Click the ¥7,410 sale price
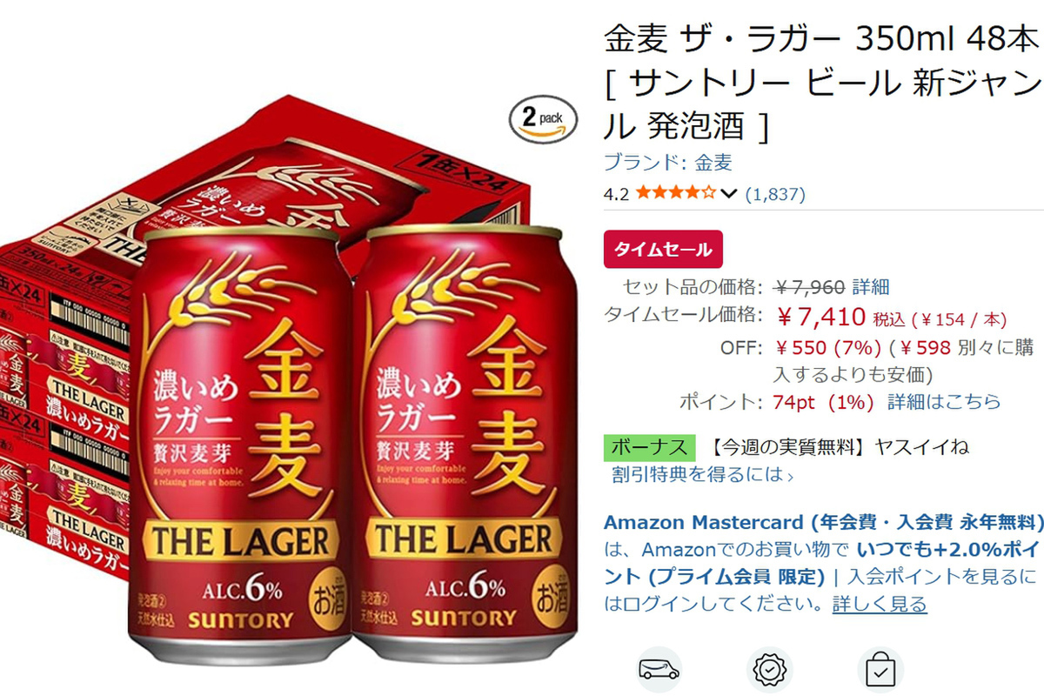Viewport: 1044px width, 696px height. [x=820, y=317]
